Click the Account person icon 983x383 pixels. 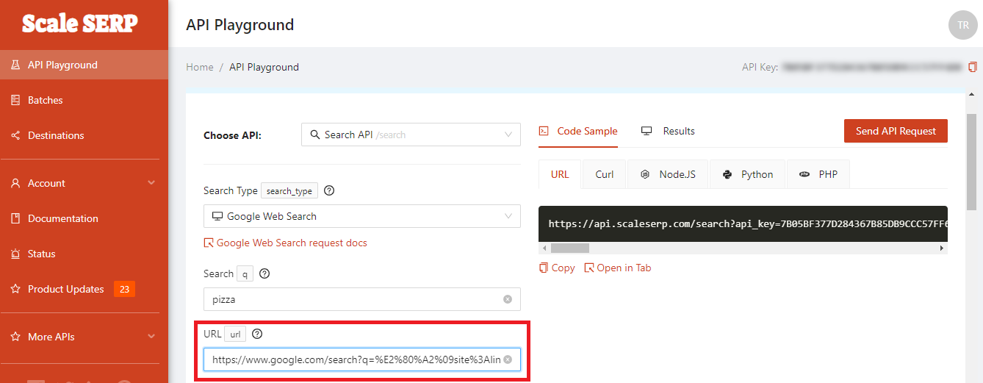coord(15,183)
